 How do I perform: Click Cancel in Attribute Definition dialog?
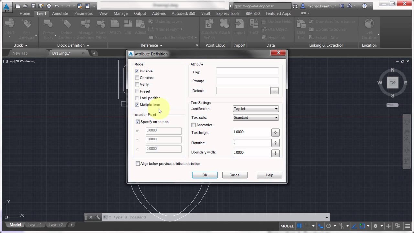point(235,175)
